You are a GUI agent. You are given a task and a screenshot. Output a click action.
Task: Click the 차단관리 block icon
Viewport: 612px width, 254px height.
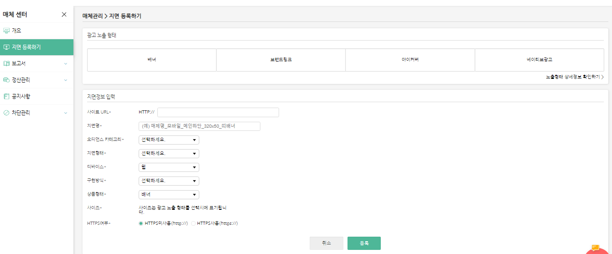[x=6, y=113]
